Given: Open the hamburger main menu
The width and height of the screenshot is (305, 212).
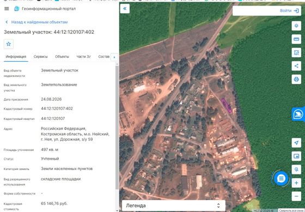Looking at the screenshot, I should (7, 9).
